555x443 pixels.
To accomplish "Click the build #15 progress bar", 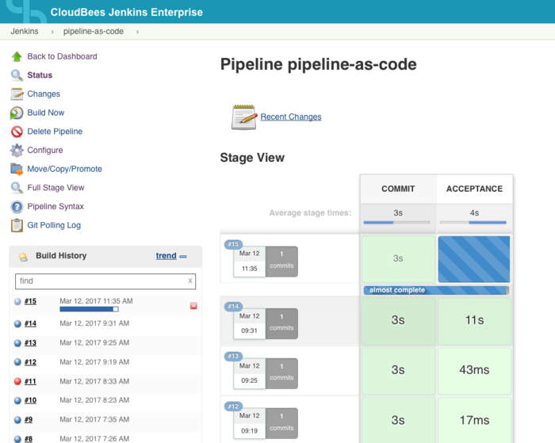I will 89,309.
